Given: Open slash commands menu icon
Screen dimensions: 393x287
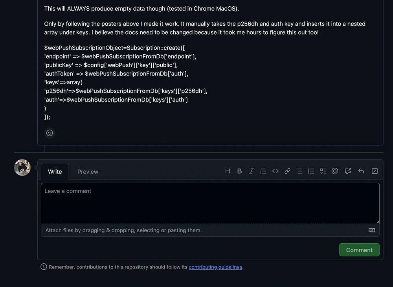Looking at the screenshot, I should 375,171.
